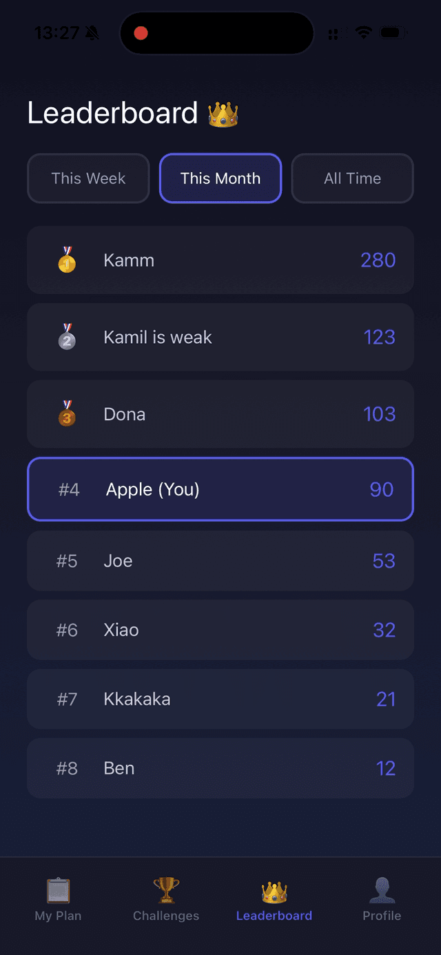Click Xiao's score of 32
This screenshot has width=441, height=955.
384,630
